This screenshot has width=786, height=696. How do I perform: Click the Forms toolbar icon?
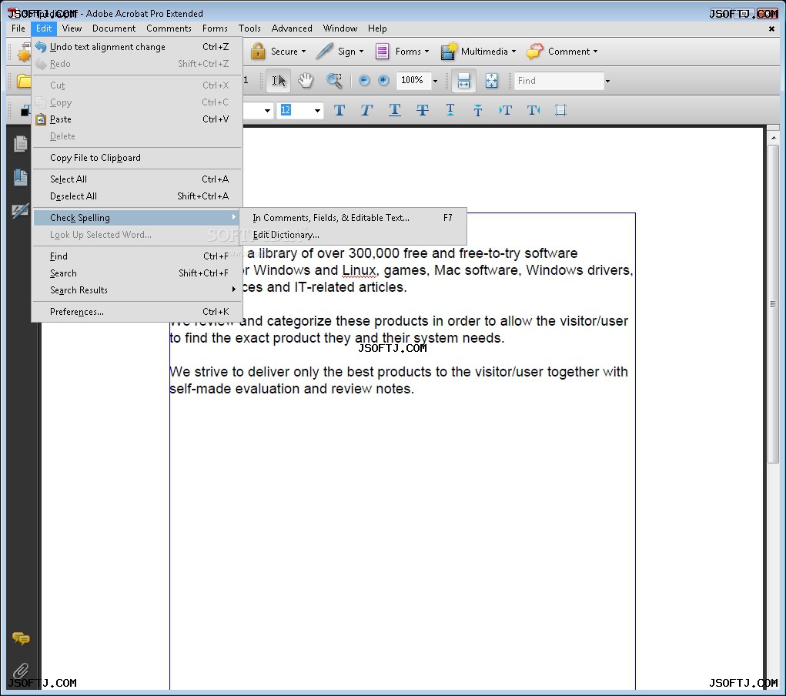pos(382,51)
